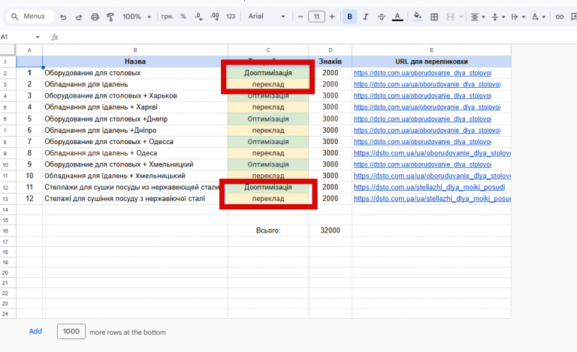Click the Undo arrow icon
The image size is (577, 352).
tap(63, 17)
